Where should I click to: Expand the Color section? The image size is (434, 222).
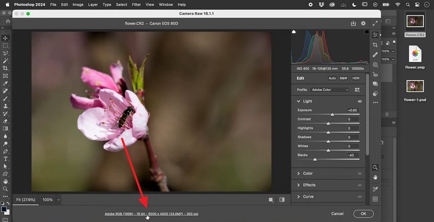pos(299,174)
